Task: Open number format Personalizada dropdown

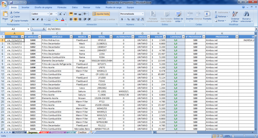Action: (143, 14)
